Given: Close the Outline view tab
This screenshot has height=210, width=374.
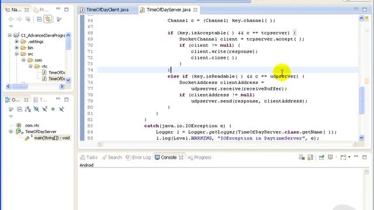Looking at the screenshot, I should pos(26,100).
